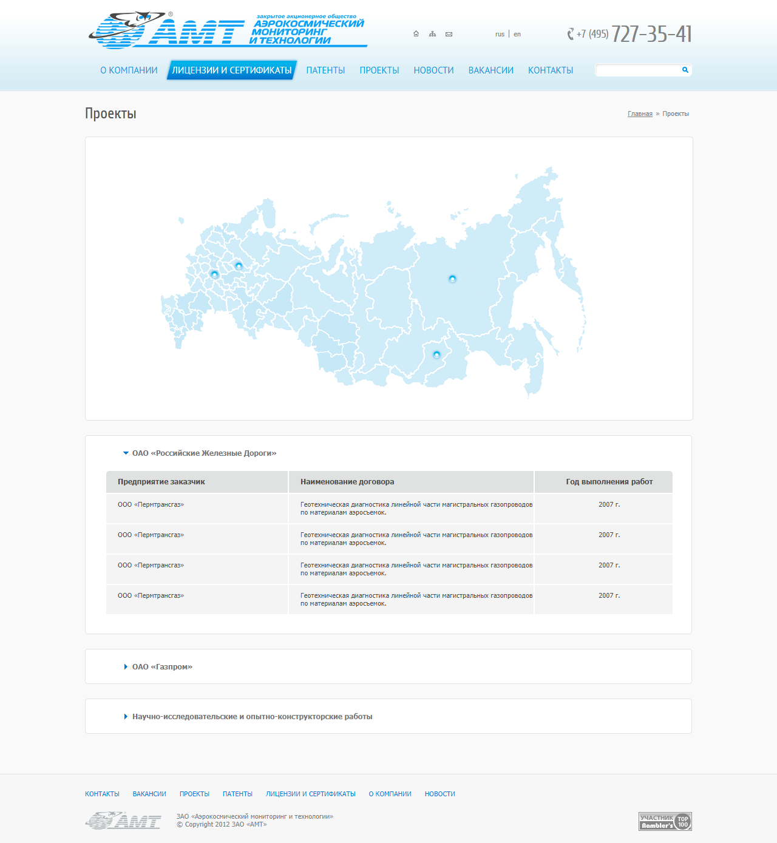The height and width of the screenshot is (843, 777).
Task: Click the home icon in the header
Action: click(416, 34)
